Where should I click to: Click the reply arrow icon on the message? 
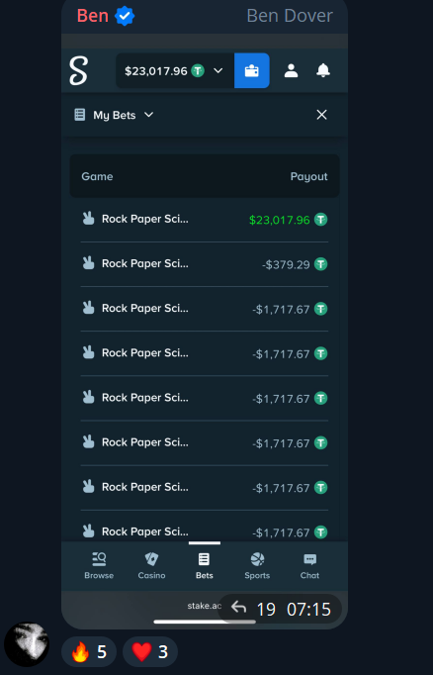coord(238,608)
